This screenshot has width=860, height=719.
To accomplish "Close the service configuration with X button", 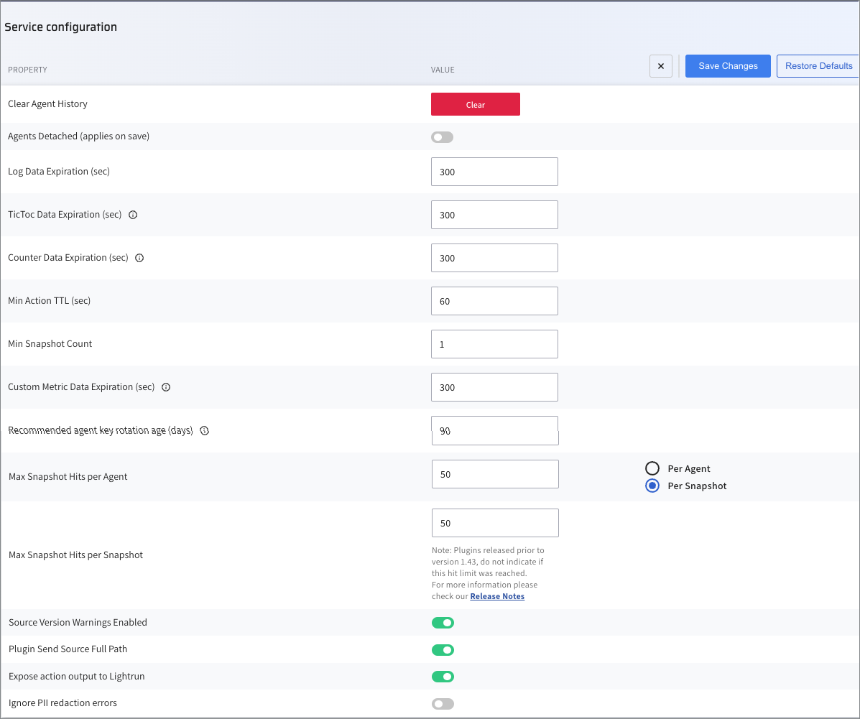I will 661,66.
